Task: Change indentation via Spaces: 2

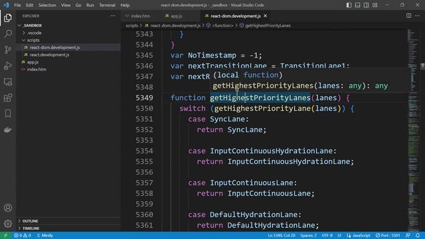Action: (x=308, y=236)
